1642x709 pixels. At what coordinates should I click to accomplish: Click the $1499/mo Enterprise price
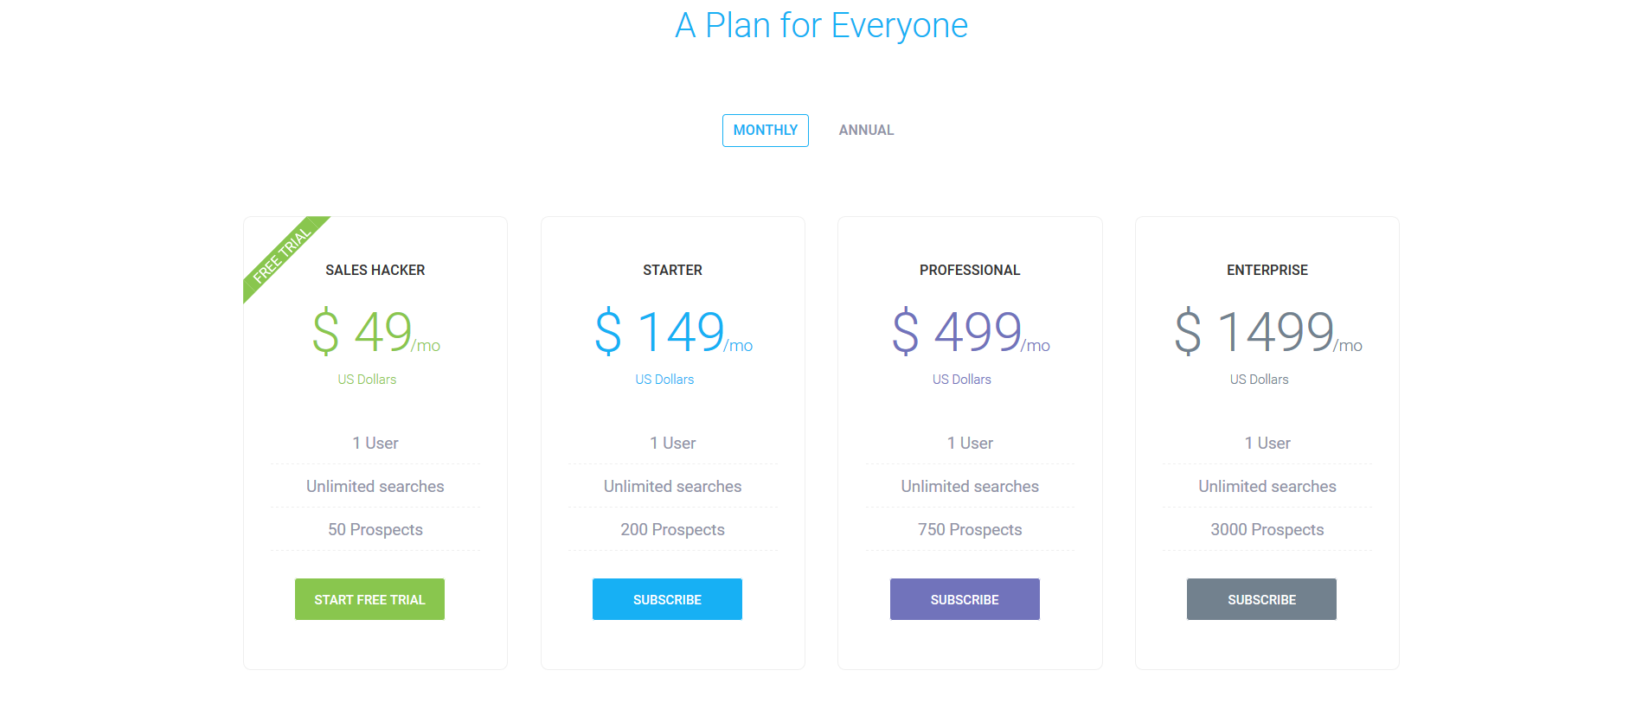(x=1267, y=332)
